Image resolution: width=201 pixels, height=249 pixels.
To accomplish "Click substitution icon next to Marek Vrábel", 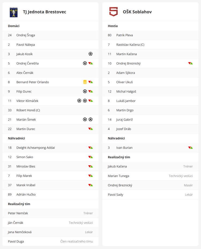I will click(91, 185).
